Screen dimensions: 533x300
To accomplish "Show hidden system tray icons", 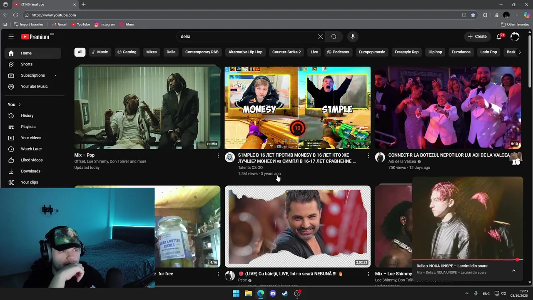I will tap(466, 293).
